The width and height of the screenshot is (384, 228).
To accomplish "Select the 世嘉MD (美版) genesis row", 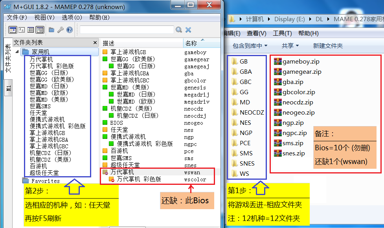I will point(161,88).
